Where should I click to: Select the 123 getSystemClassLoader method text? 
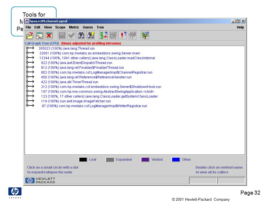point(99,96)
